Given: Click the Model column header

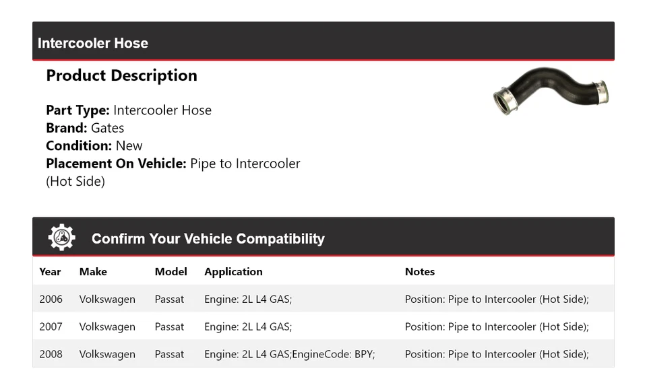Looking at the screenshot, I should coord(171,272).
